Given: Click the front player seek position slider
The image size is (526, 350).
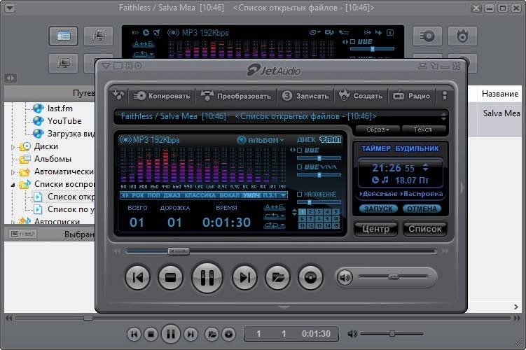Looking at the screenshot, I should coord(179,251).
